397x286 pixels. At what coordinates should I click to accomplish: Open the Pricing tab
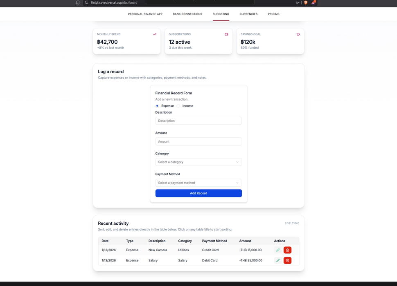(x=273, y=14)
